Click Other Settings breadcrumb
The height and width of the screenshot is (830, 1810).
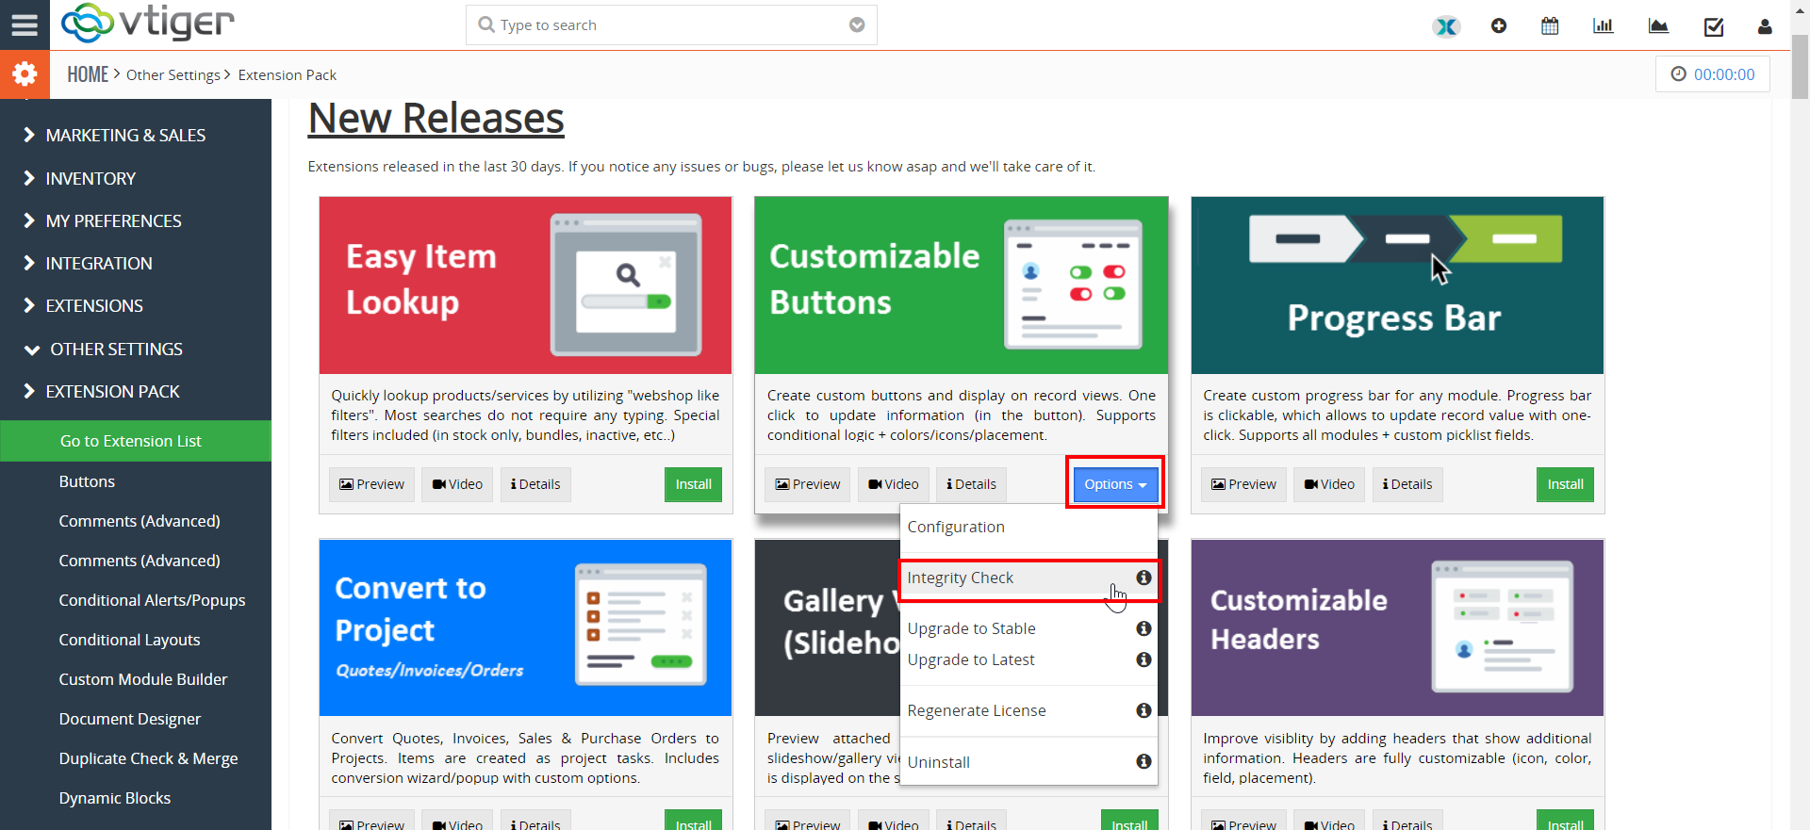[x=173, y=74]
